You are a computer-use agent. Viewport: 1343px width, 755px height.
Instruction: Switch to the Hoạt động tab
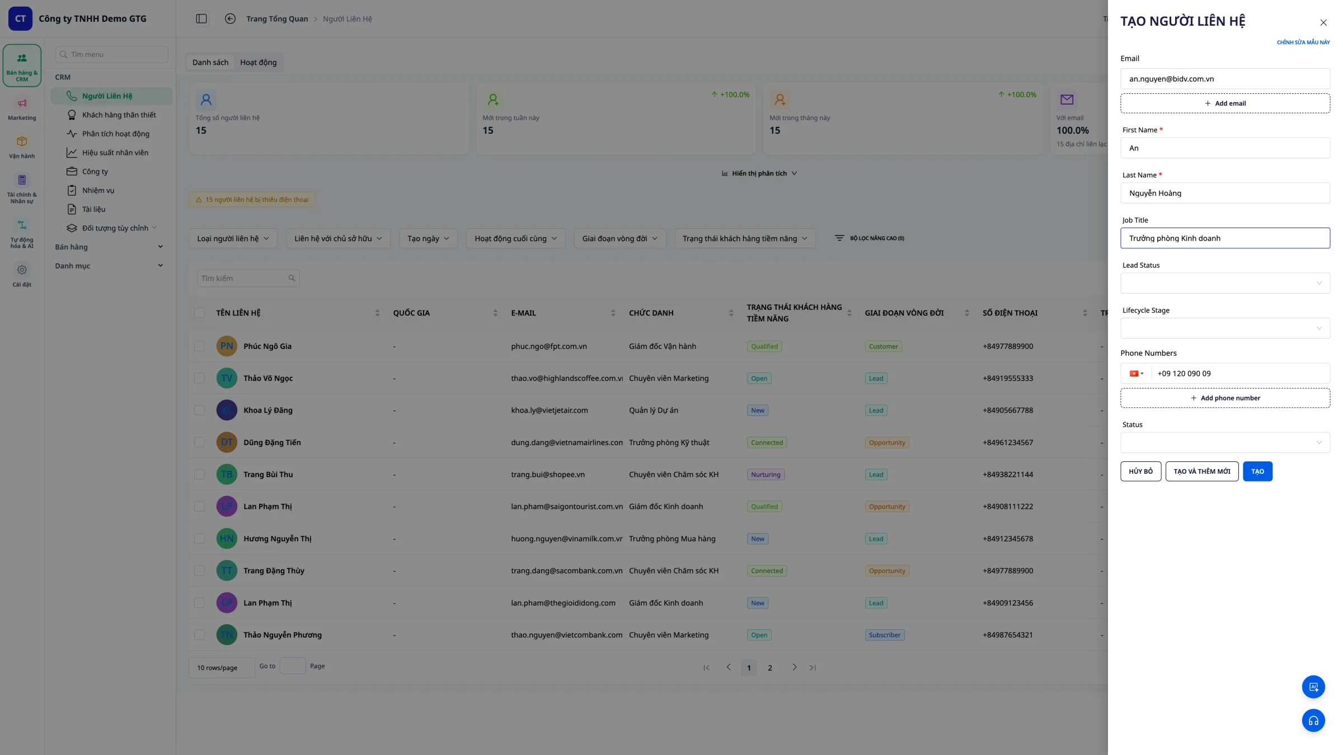258,62
